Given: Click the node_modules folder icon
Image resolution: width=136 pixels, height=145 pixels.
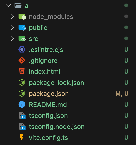Looking at the screenshot, I should (22, 17).
